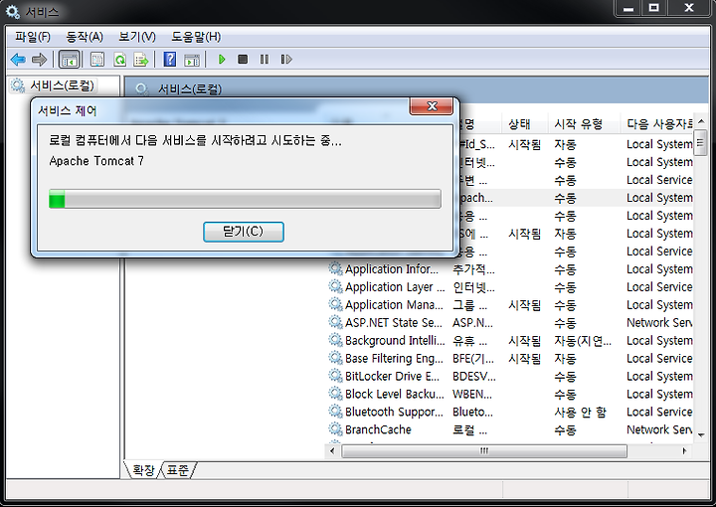Click the service start progress bar
The height and width of the screenshot is (507, 716).
[x=245, y=199]
